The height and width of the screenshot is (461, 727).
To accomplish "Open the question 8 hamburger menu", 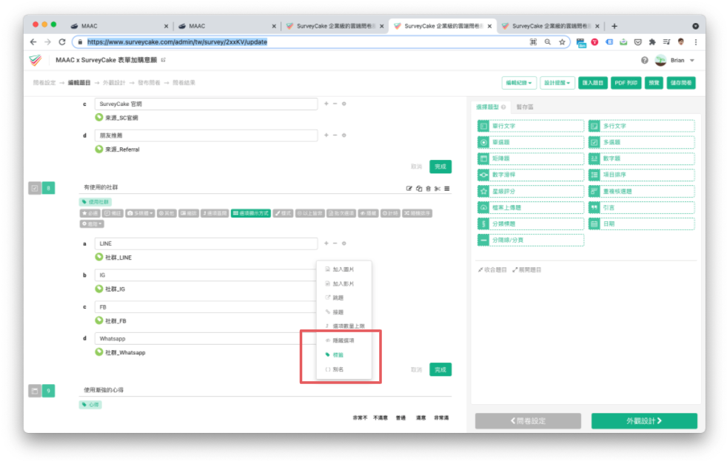I will [x=447, y=189].
